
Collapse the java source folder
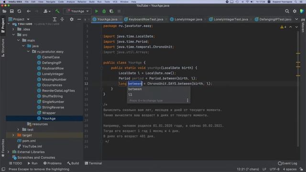tap(23, 46)
